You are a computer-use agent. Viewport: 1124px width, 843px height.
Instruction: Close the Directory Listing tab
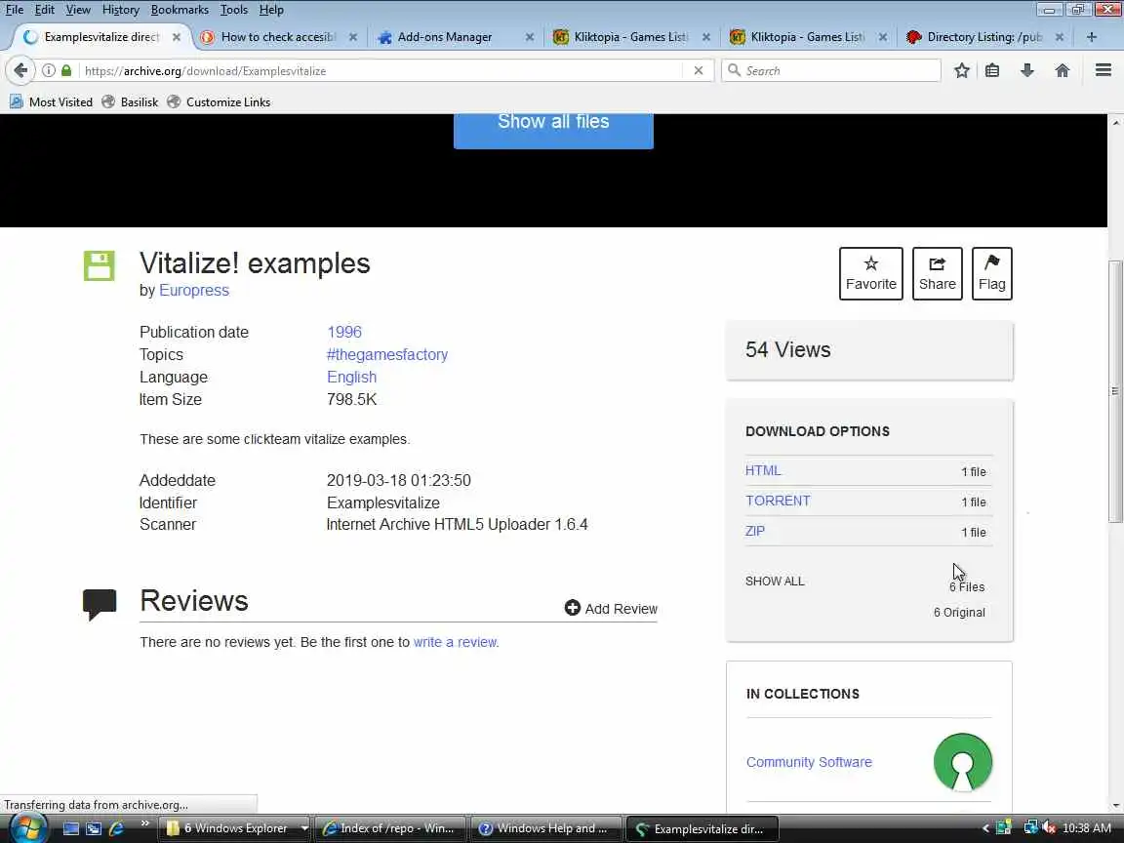point(1060,36)
